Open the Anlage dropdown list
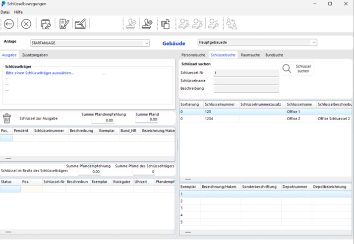Viewport: 354px width, 244px height. pyautogui.click(x=147, y=43)
